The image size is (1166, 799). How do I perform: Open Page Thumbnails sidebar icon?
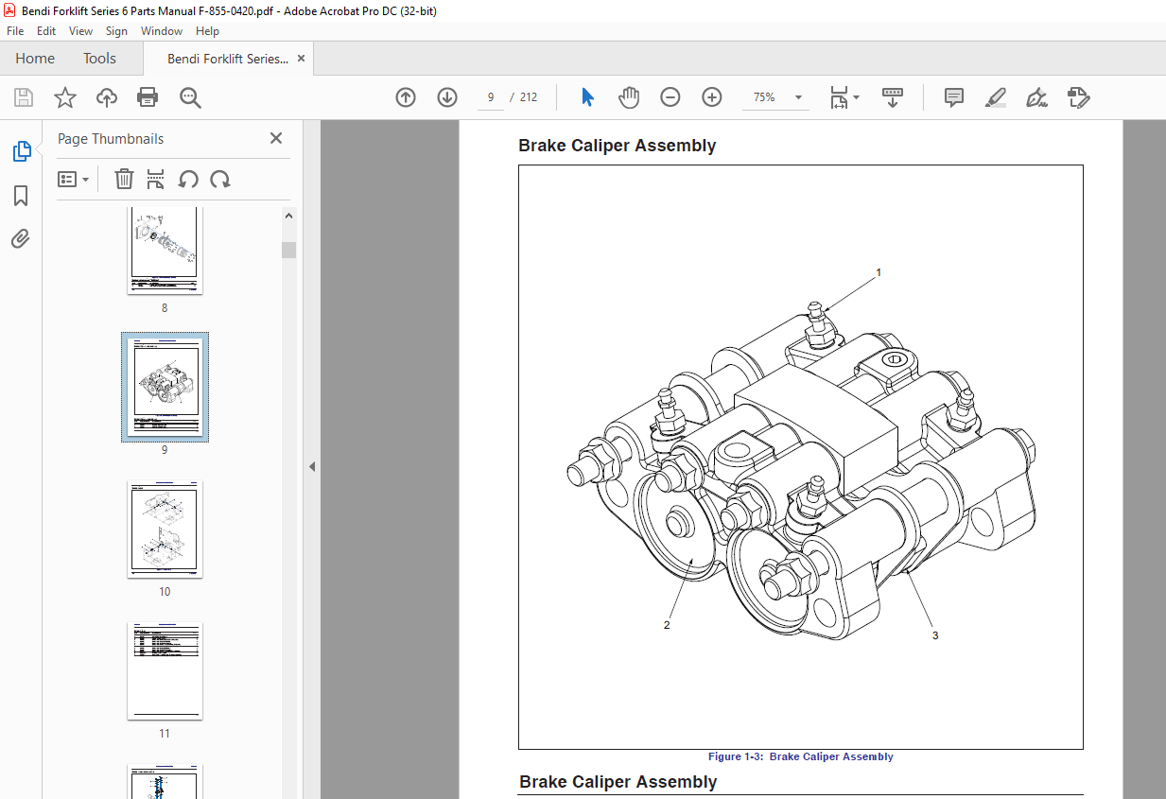coord(21,151)
